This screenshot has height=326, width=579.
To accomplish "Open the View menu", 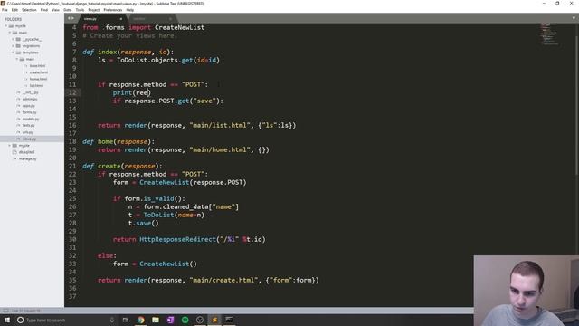I will click(x=55, y=10).
